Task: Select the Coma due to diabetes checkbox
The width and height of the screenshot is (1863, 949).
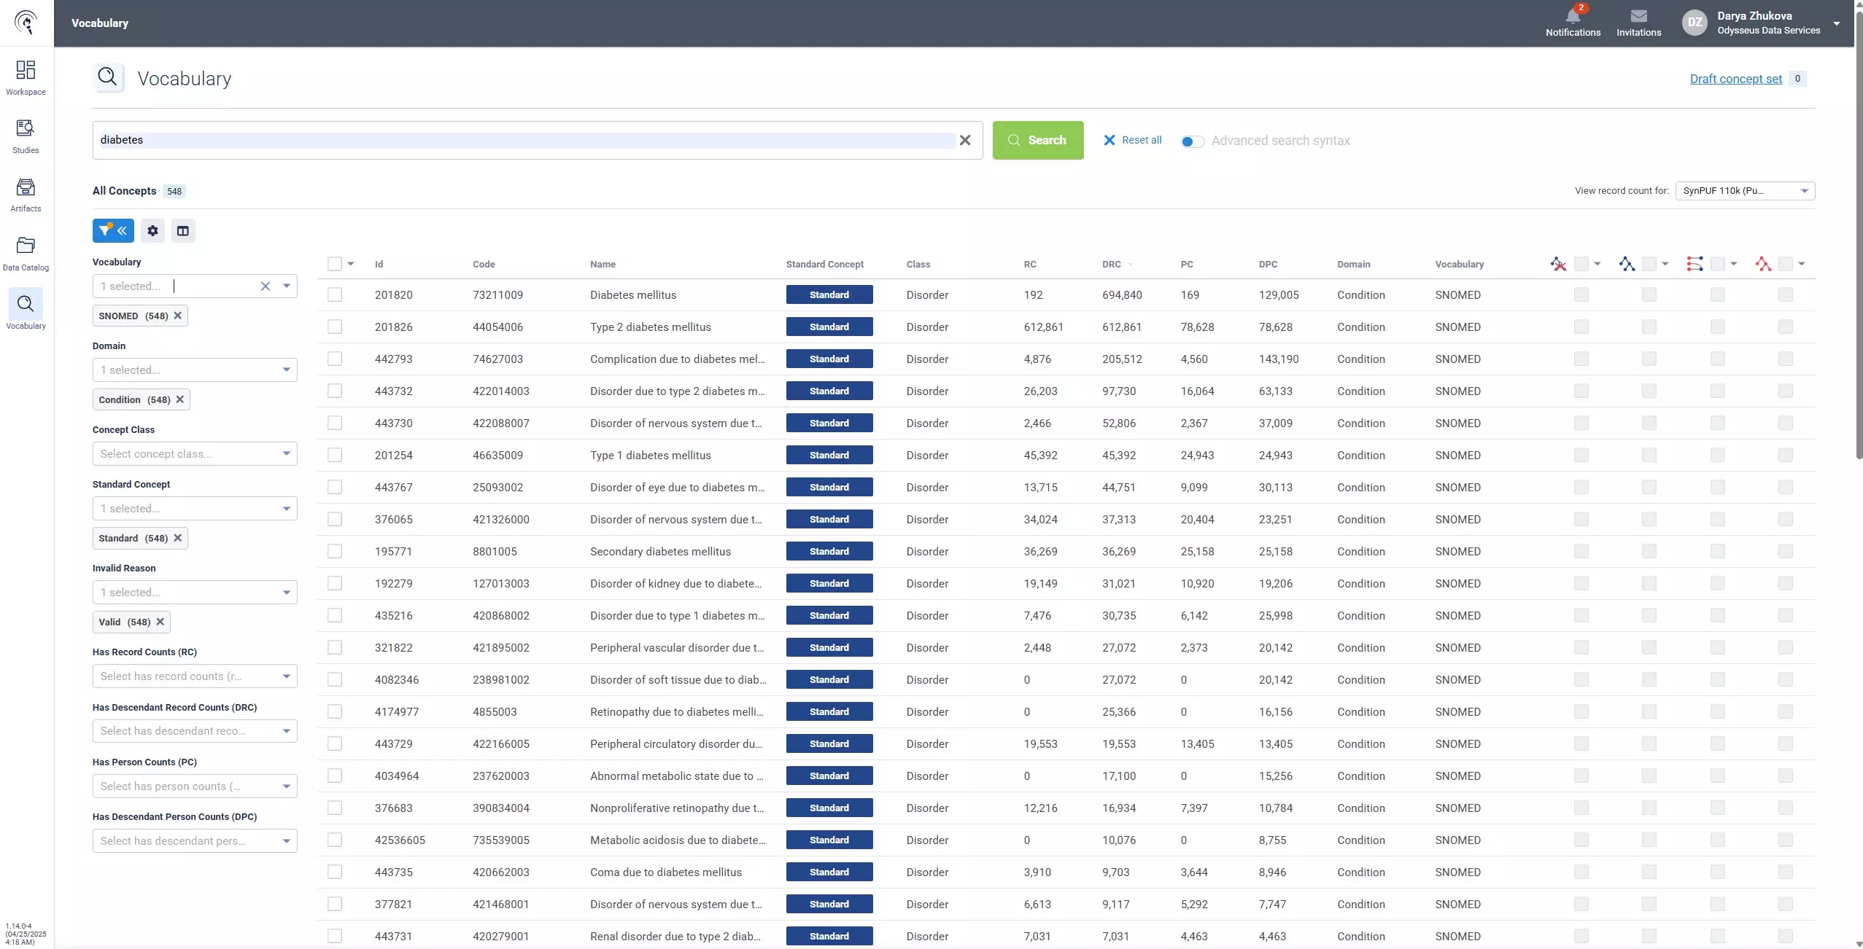Action: click(335, 872)
